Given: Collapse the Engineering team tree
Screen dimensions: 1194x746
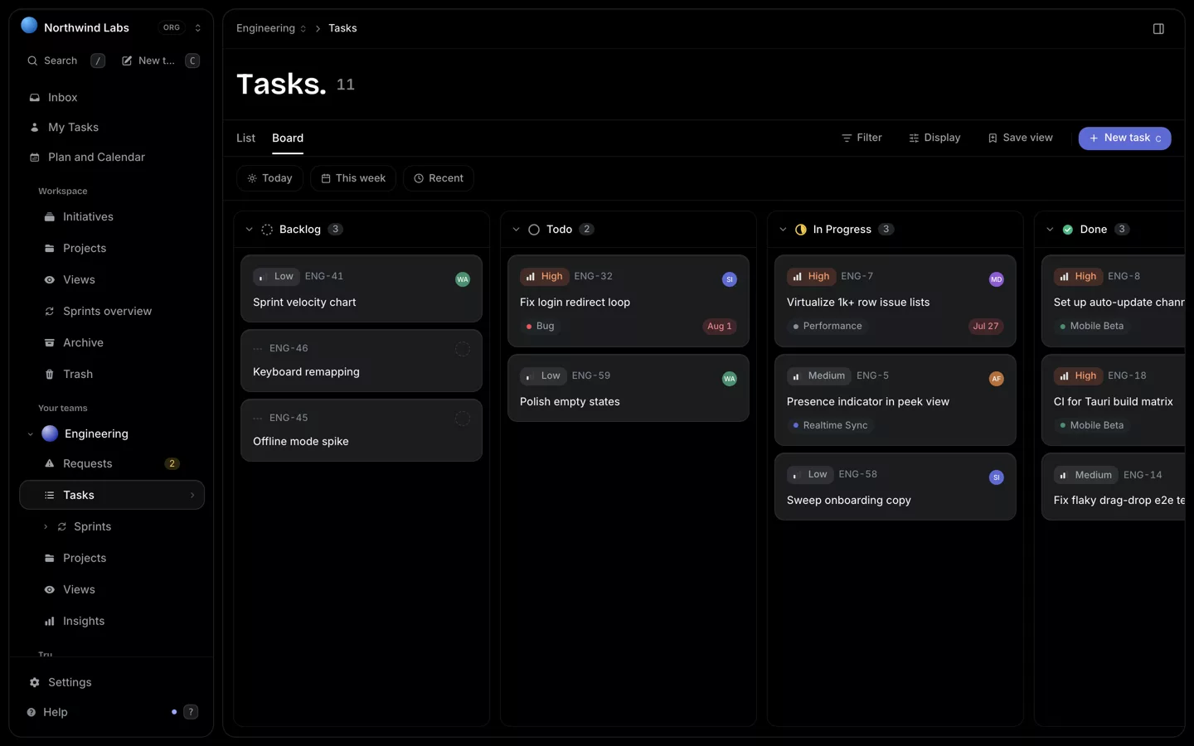Looking at the screenshot, I should [31, 434].
